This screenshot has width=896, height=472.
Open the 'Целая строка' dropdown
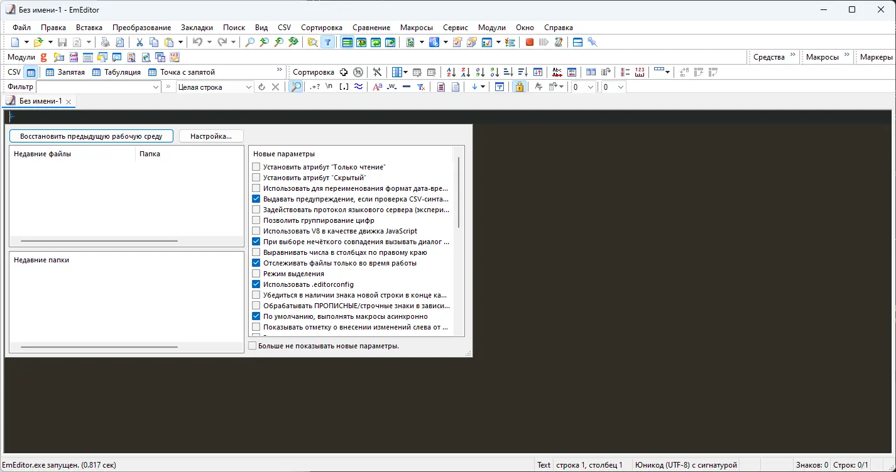click(x=248, y=87)
